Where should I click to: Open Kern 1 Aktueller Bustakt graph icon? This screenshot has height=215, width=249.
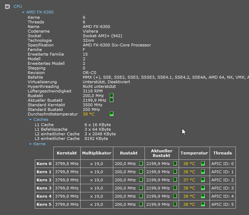(175, 171)
